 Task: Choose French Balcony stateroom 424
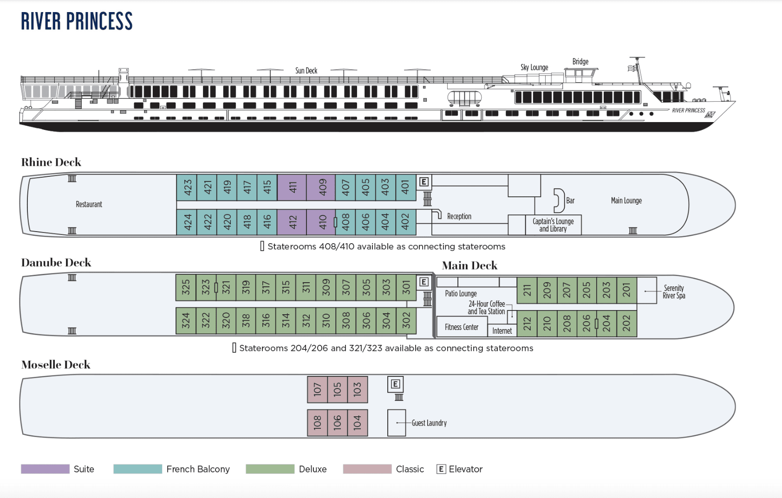point(187,222)
